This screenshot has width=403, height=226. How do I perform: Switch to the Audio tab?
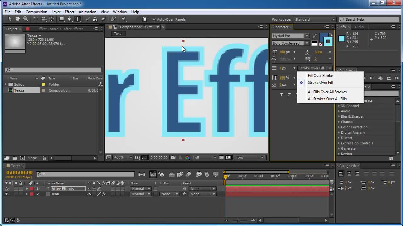(359, 27)
